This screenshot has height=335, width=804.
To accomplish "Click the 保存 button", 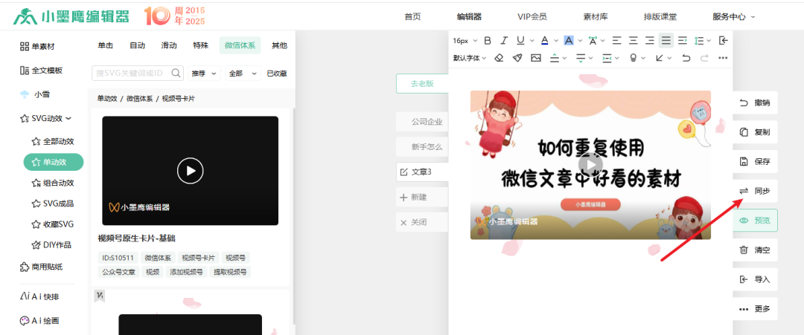I will 755,162.
